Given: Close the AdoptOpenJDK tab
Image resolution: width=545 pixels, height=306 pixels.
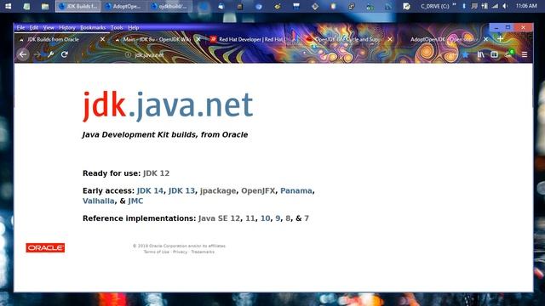Looking at the screenshot, I should (x=486, y=40).
